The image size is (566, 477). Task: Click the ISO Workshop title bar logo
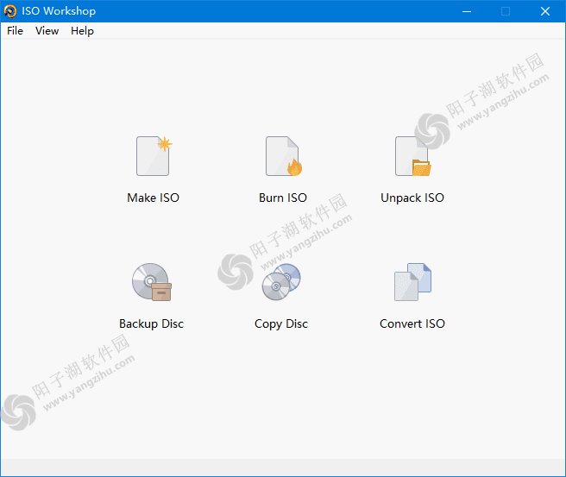click(x=10, y=11)
